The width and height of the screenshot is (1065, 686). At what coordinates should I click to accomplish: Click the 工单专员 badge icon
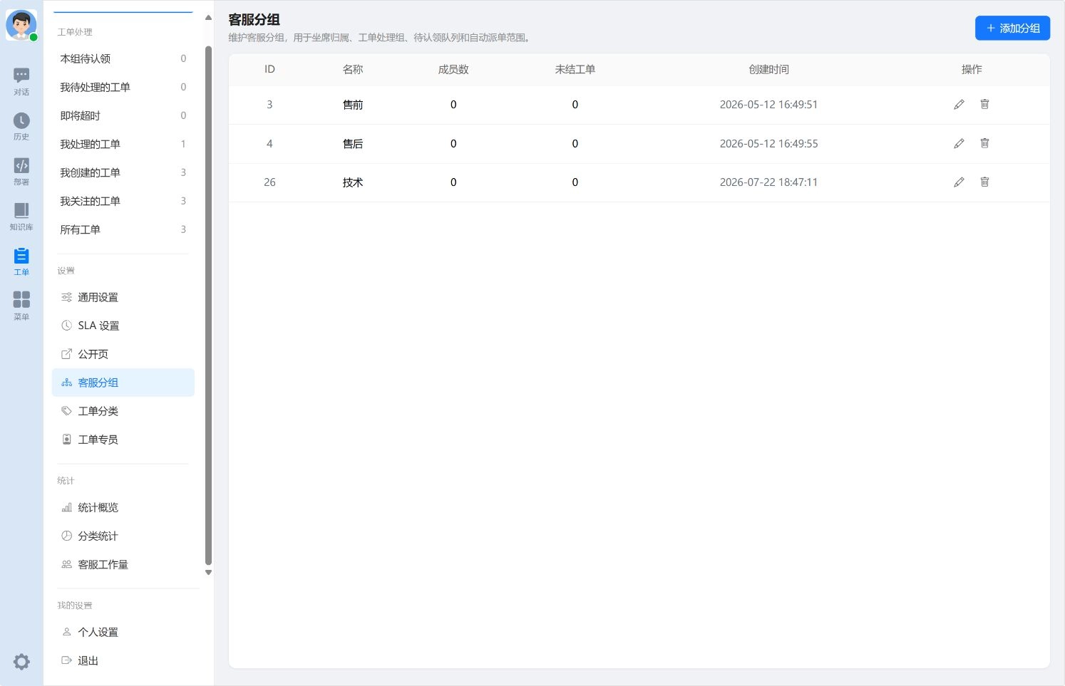click(x=66, y=440)
